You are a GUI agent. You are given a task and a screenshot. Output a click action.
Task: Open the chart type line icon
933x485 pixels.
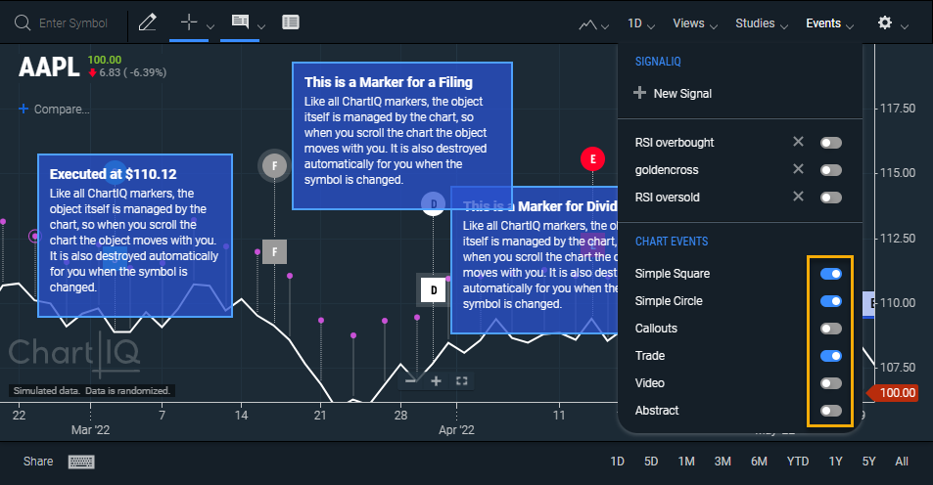(x=587, y=24)
